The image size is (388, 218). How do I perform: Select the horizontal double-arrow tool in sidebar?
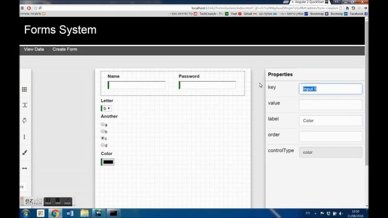coord(24,168)
